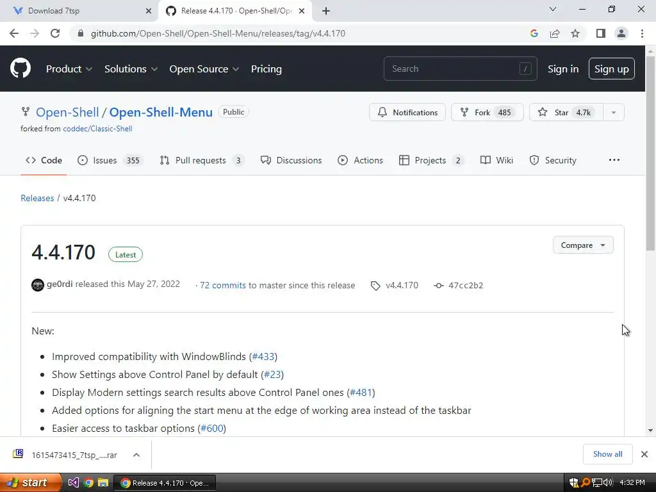Open a new tab with plus icon
Viewport: 656px width, 492px height.
(x=326, y=11)
